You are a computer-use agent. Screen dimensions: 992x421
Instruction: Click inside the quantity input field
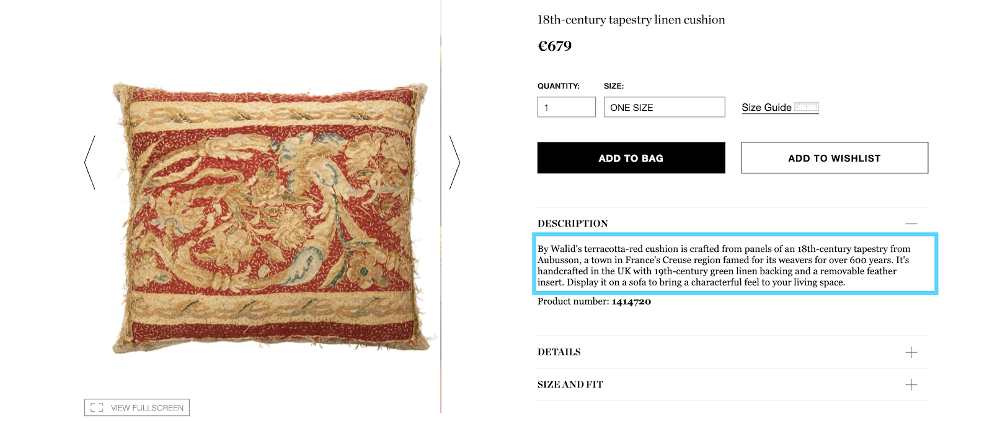click(565, 106)
